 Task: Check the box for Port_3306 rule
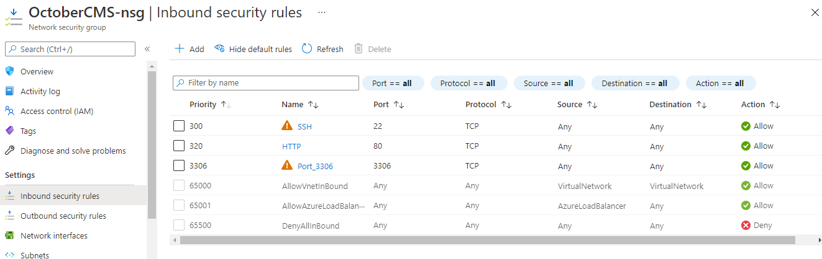179,165
